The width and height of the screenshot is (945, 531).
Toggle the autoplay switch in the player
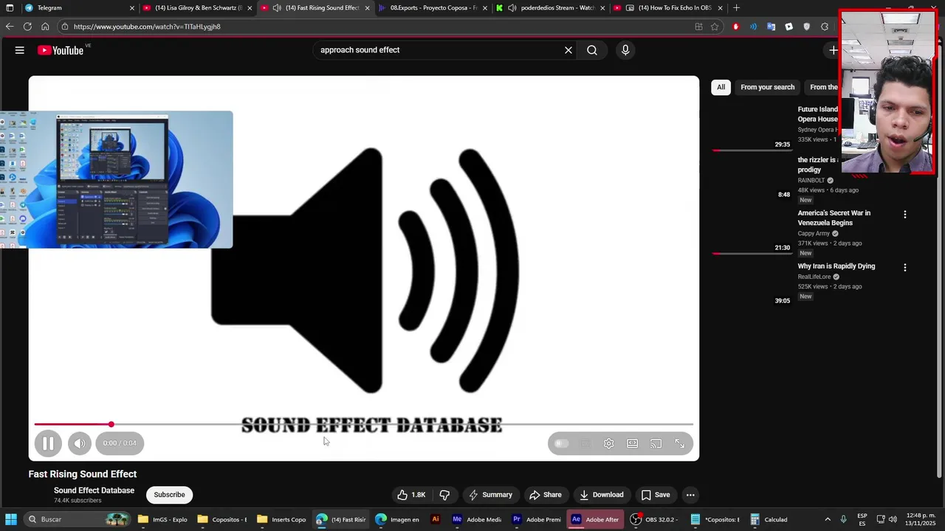tap(561, 443)
